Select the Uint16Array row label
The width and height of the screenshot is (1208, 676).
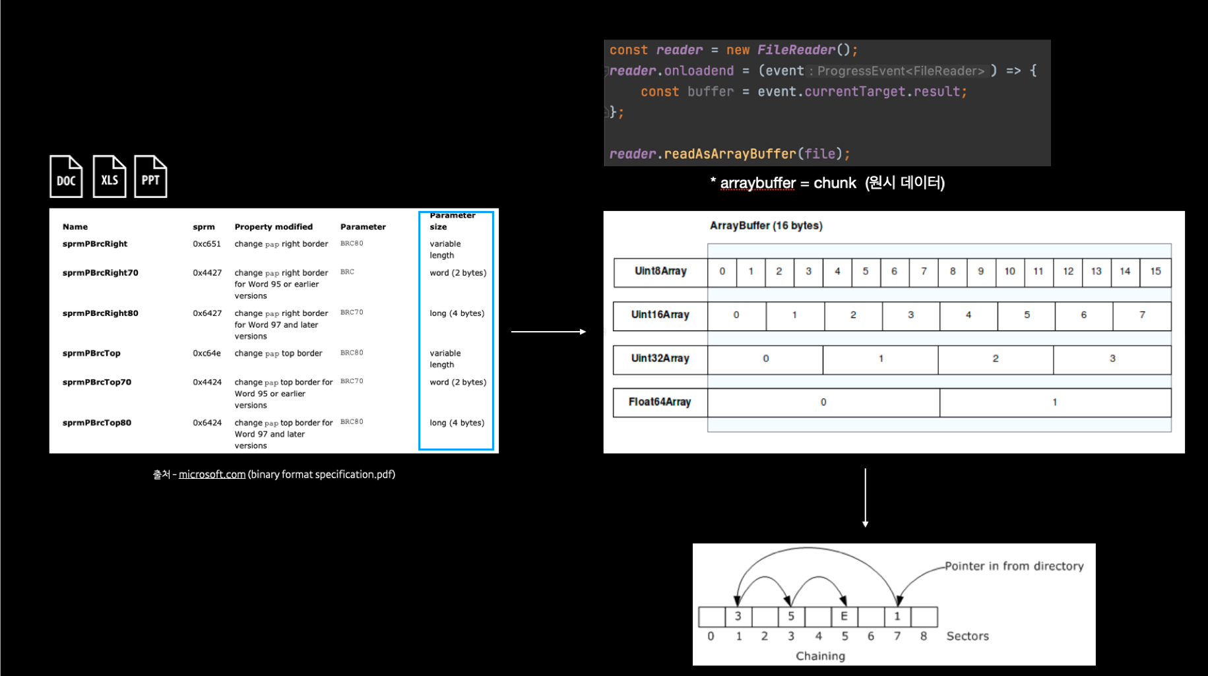pyautogui.click(x=660, y=315)
